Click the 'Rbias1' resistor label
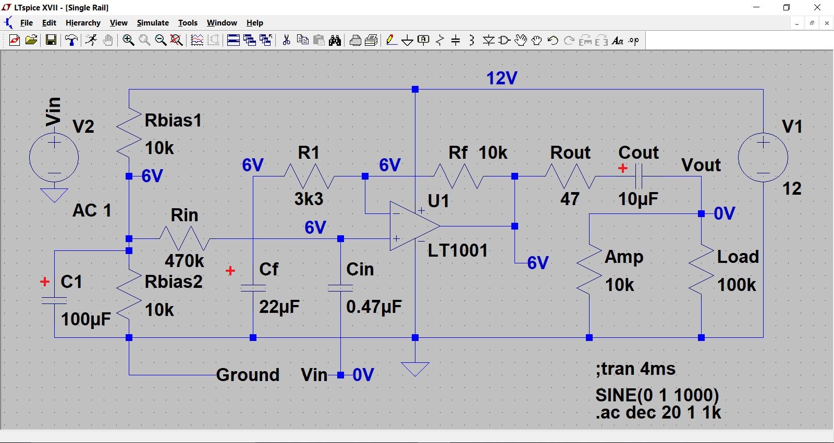The image size is (834, 443). tap(173, 120)
